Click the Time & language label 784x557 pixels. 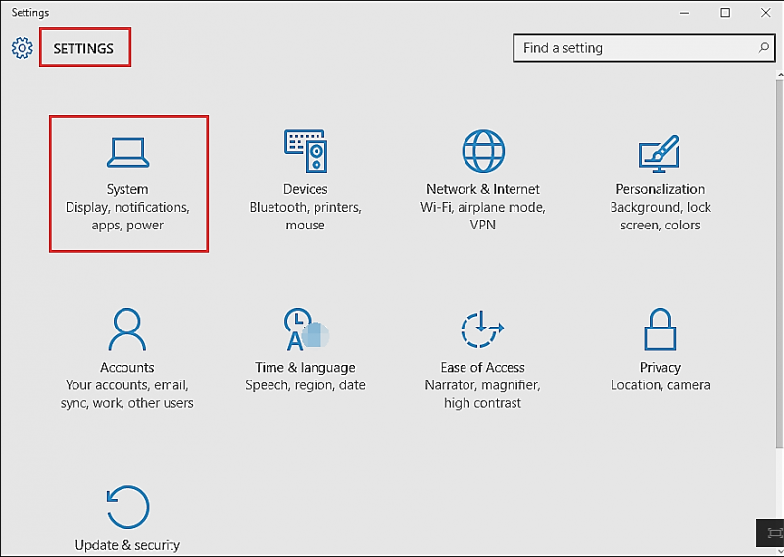305,368
